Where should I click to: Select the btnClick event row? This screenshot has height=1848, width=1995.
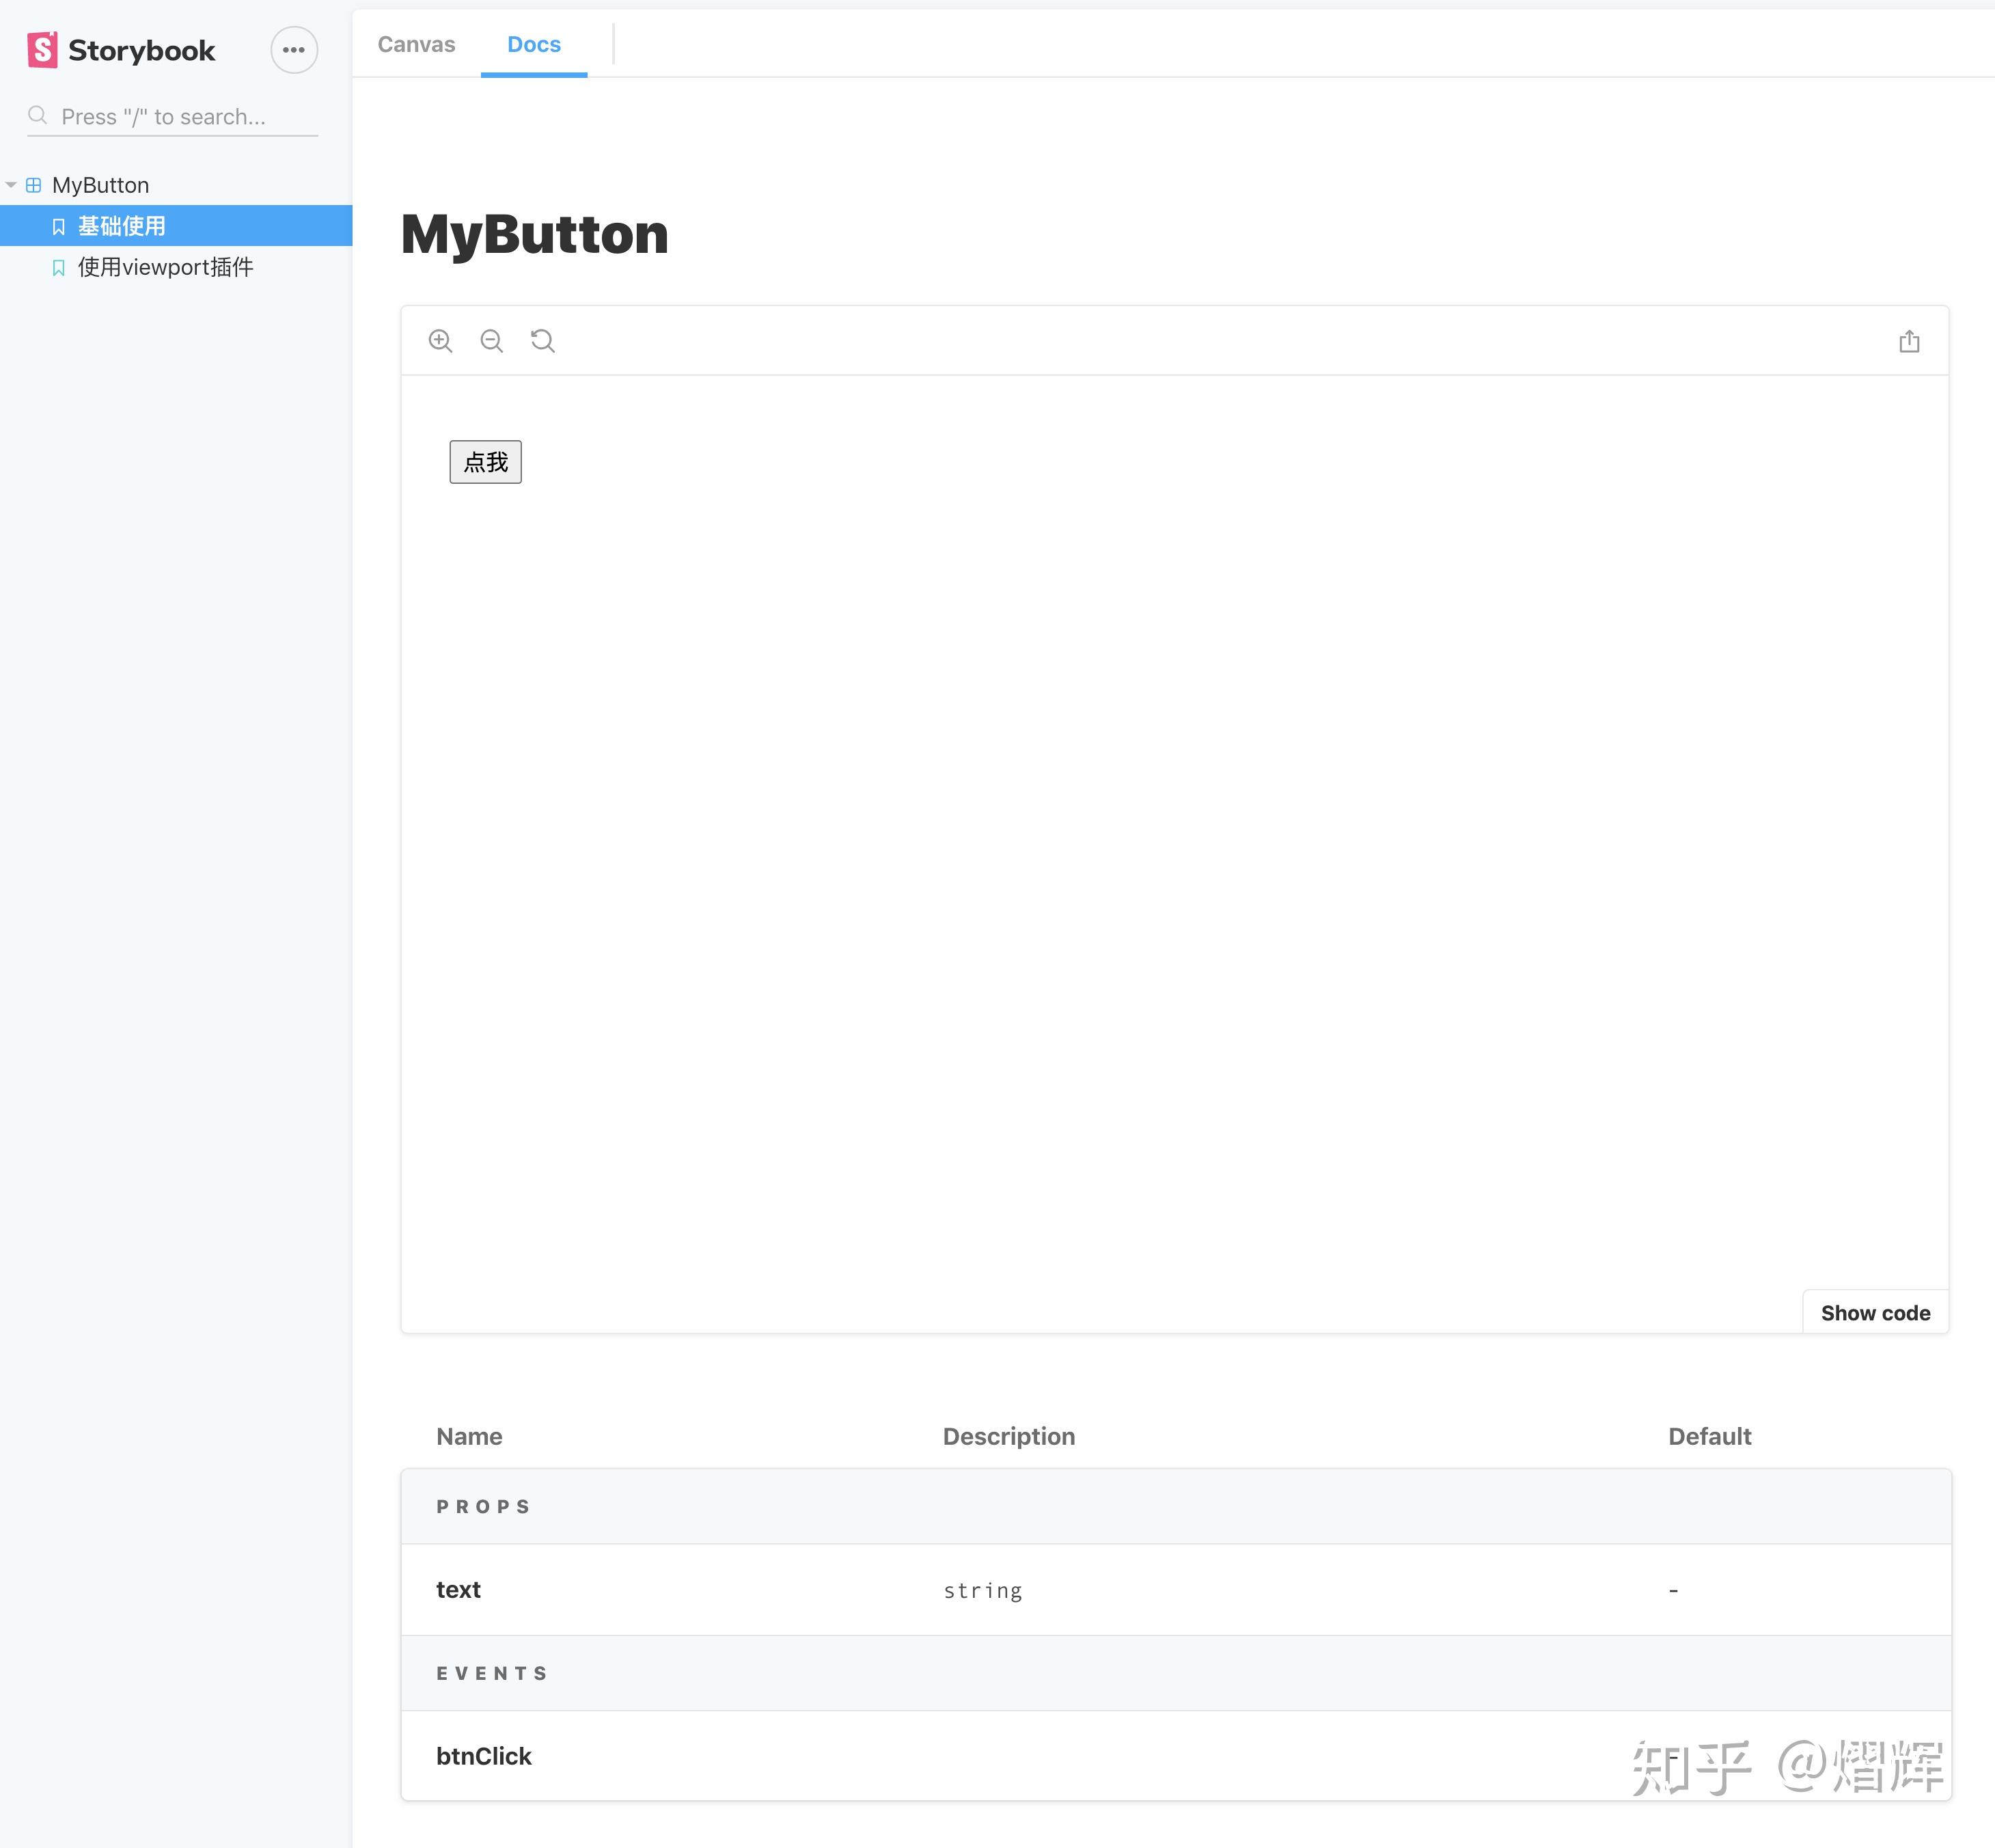(484, 1756)
